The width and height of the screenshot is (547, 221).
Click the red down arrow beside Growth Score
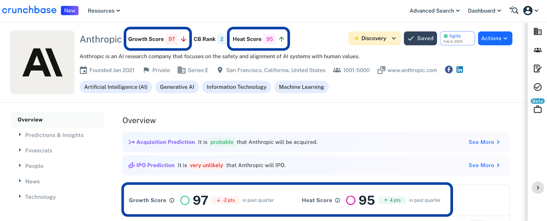[184, 39]
